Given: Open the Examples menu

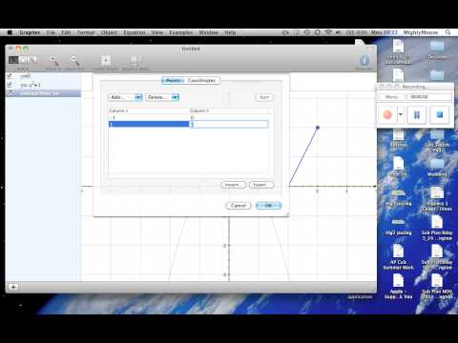Looking at the screenshot, I should (x=180, y=32).
